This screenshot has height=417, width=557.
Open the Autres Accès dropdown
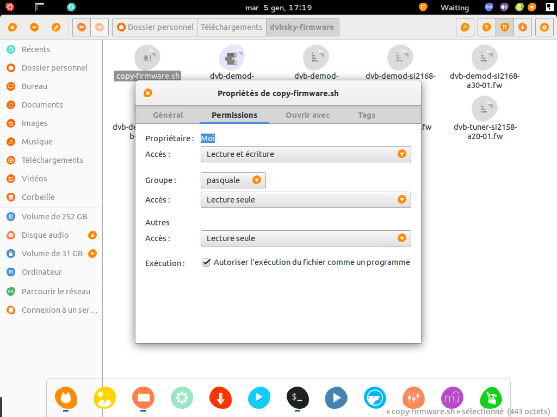pyautogui.click(x=306, y=238)
